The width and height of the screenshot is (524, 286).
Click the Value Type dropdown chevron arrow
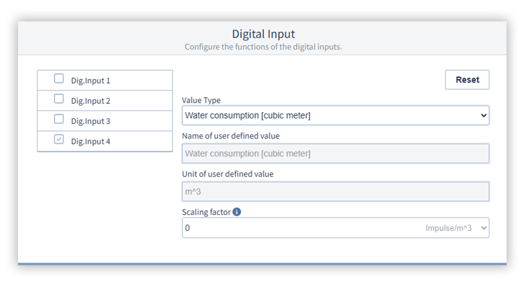pyautogui.click(x=484, y=116)
